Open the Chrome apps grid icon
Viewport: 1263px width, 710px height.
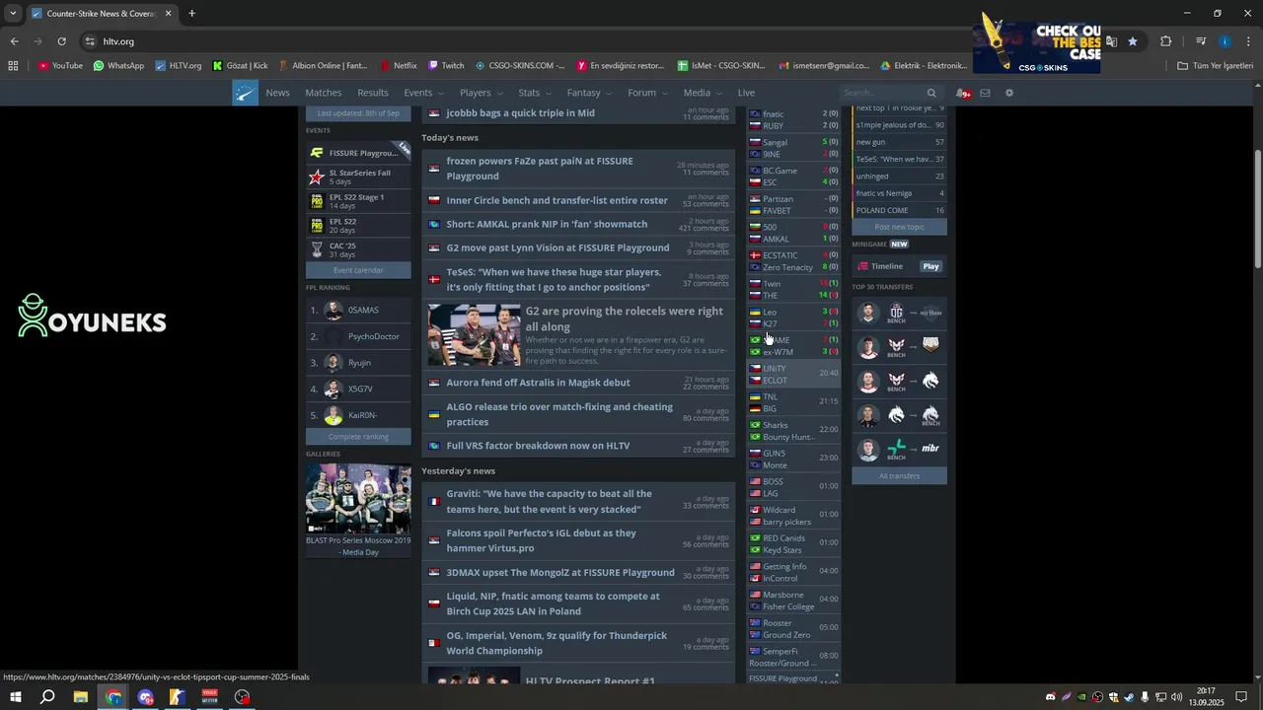coord(13,66)
